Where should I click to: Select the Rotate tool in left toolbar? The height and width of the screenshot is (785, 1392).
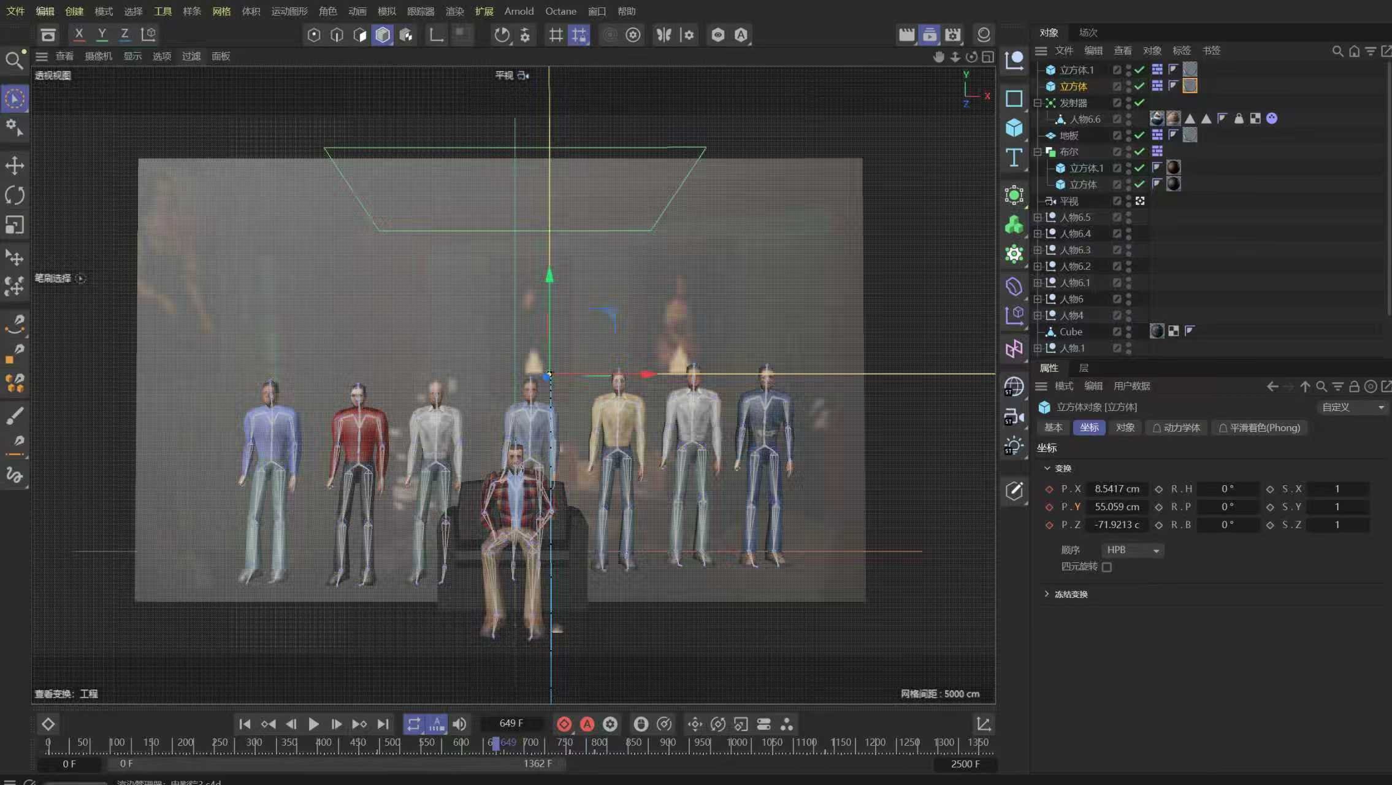pos(15,195)
